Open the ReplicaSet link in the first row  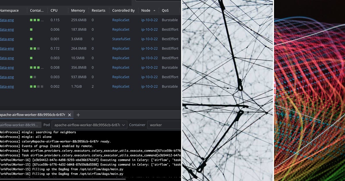(121, 20)
